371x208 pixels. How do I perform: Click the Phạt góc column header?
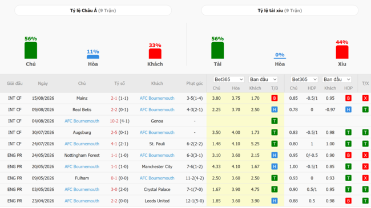[x=195, y=83]
